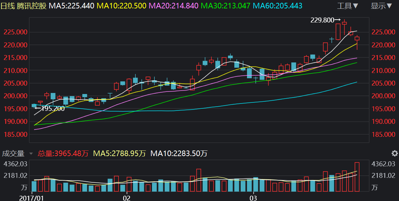
Task: Click the green MA30:213.047 legend label
Action: coord(226,6)
